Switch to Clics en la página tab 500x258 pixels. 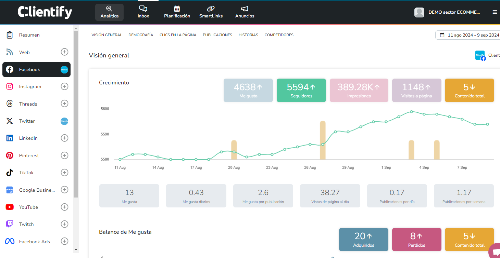(178, 35)
